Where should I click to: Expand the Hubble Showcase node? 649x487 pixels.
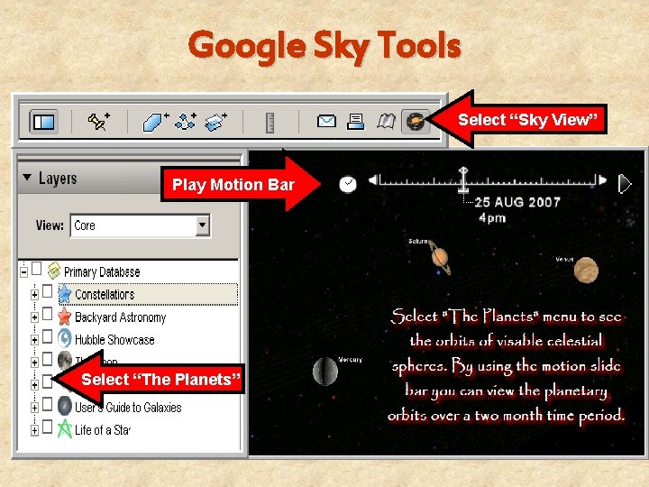click(35, 340)
